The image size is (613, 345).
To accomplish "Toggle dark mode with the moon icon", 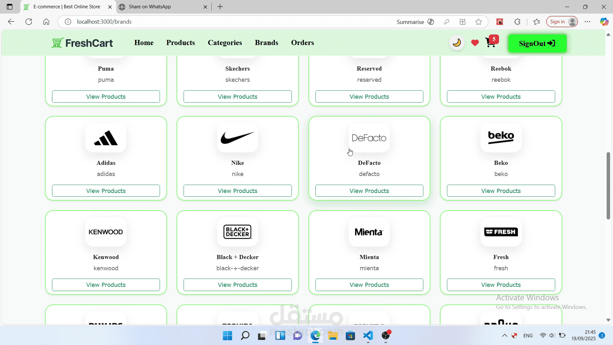I will coord(457,43).
